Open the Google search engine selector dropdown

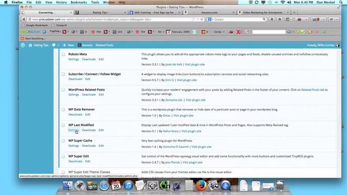coord(210,19)
